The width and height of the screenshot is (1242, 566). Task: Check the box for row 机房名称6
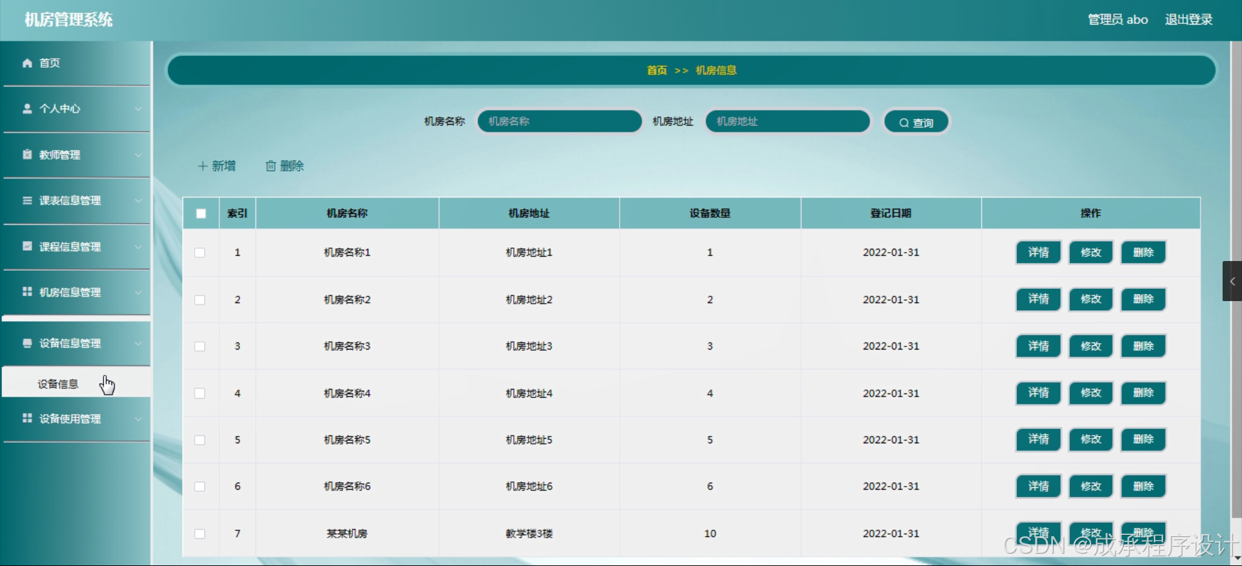[x=200, y=487]
